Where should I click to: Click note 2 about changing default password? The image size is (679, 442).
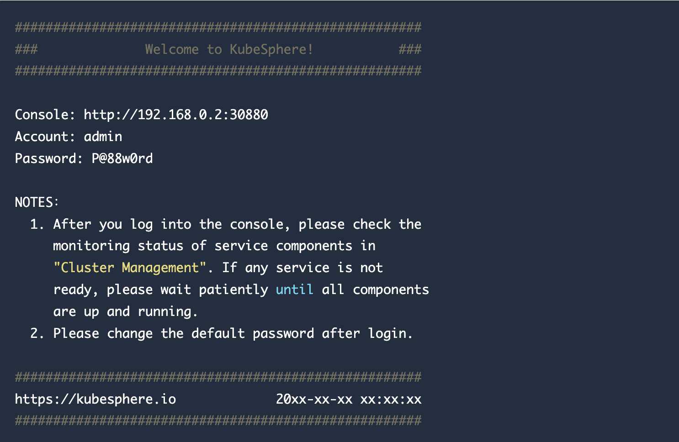point(221,333)
